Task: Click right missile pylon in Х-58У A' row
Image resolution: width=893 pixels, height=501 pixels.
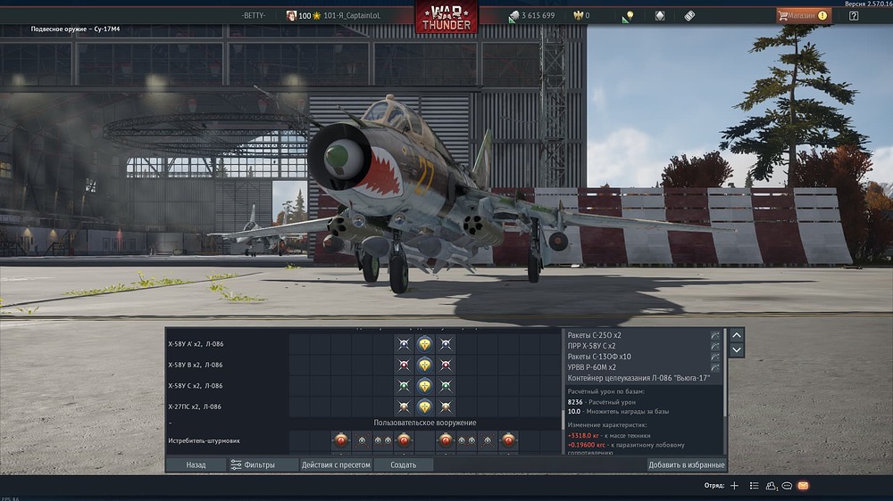Action: point(446,343)
